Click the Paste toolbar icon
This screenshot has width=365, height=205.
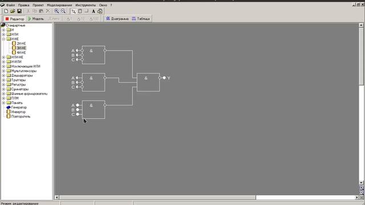coord(41,11)
